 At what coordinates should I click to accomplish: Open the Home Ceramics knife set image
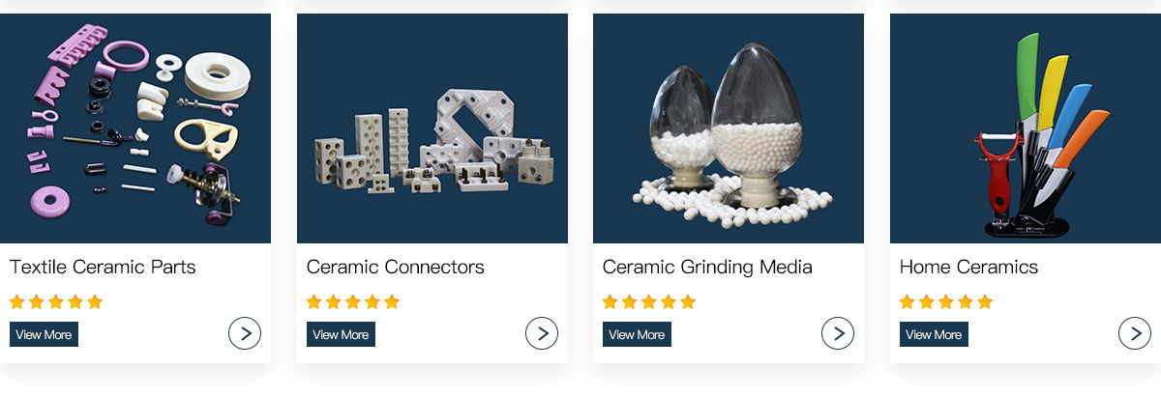[x=1026, y=128]
